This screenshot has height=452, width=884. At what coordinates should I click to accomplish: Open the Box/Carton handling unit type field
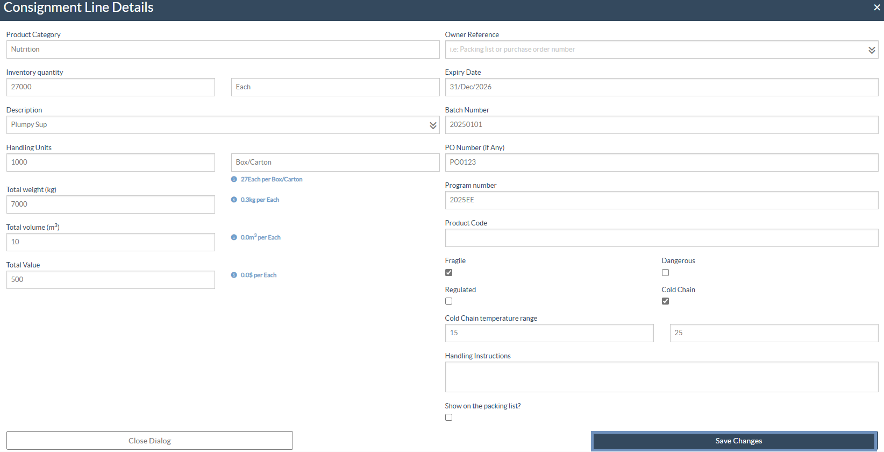coord(334,163)
